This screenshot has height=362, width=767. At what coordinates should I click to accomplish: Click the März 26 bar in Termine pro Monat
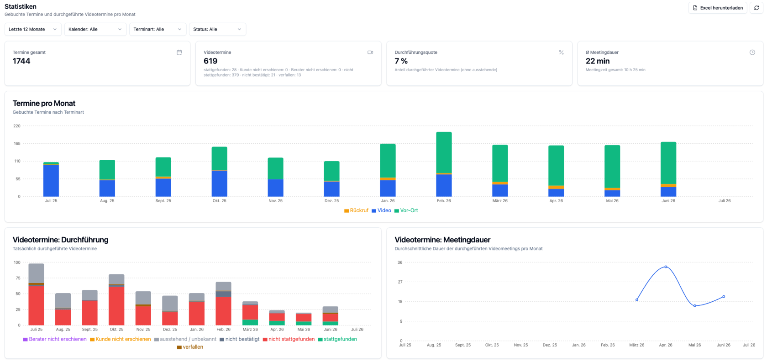500,171
